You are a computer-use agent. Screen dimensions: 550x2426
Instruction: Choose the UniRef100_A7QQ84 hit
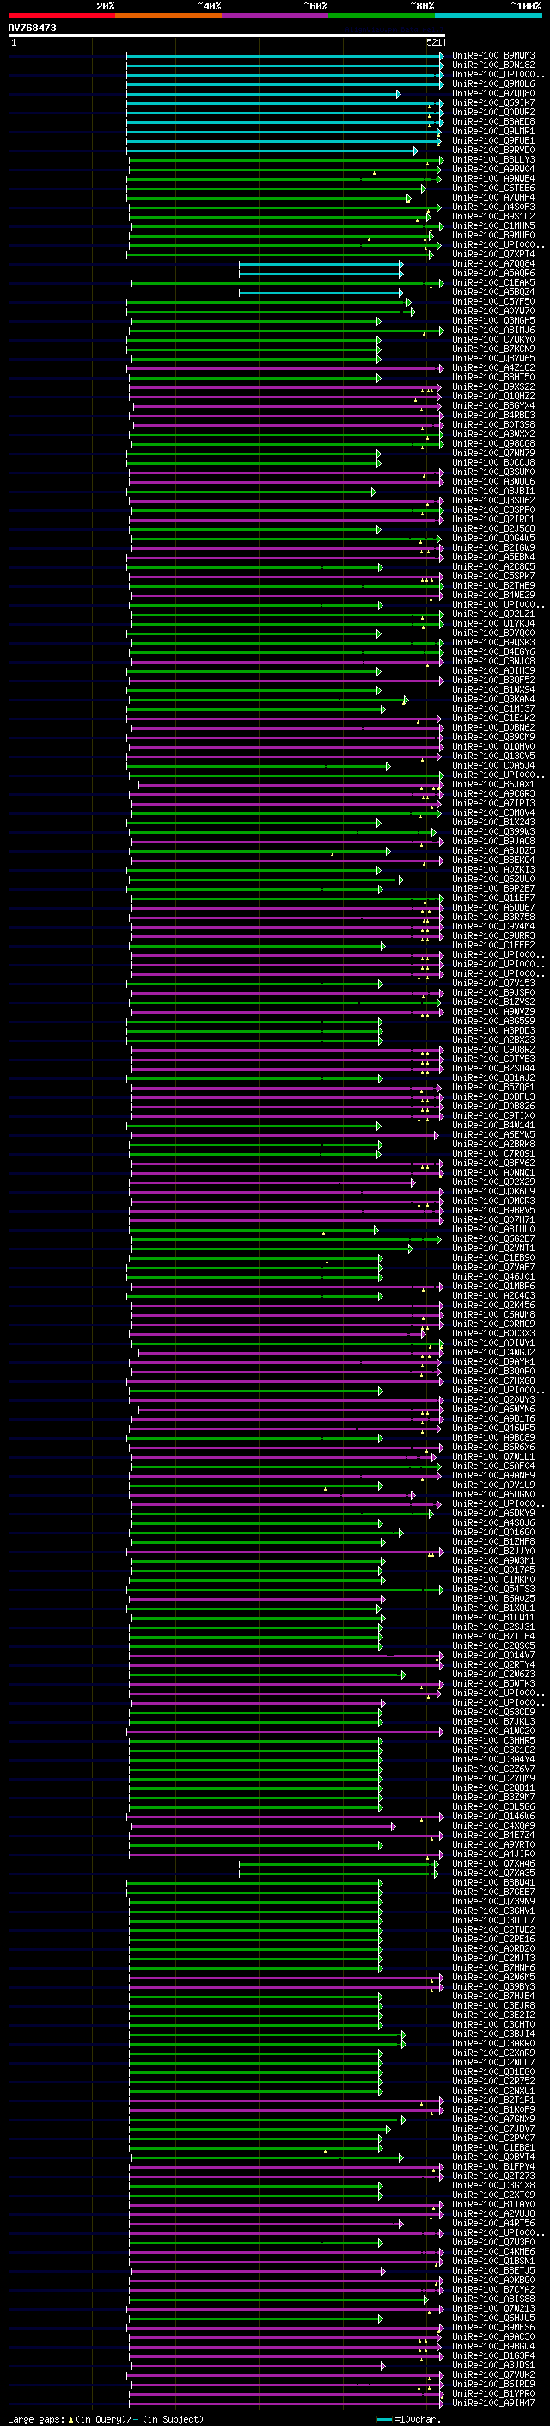coord(493,263)
